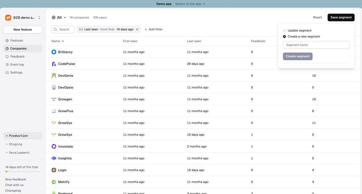Click the Create segment button
Viewport: 362px width, 194px height.
coord(298,57)
